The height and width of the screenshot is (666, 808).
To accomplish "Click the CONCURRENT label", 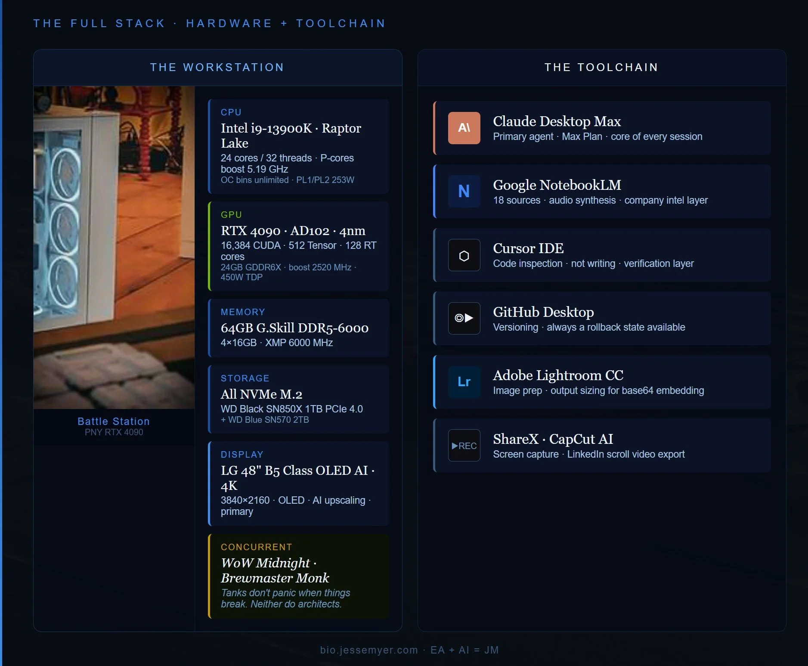I will tap(257, 547).
